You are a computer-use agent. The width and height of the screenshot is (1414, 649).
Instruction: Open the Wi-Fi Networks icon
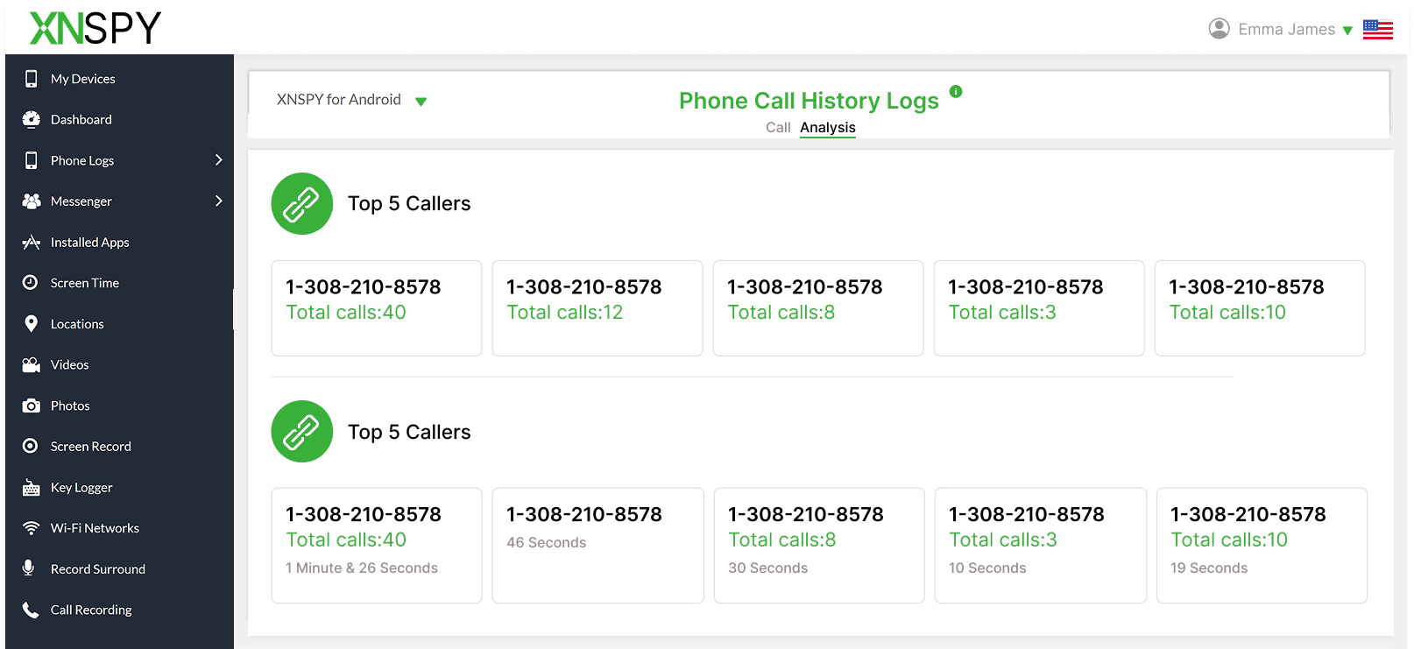32,528
